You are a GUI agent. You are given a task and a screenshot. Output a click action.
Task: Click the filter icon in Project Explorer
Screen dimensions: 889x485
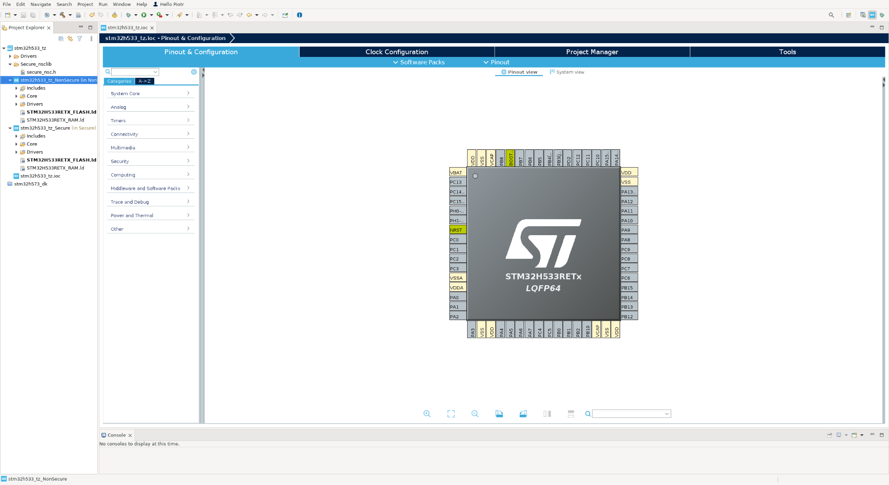click(80, 39)
